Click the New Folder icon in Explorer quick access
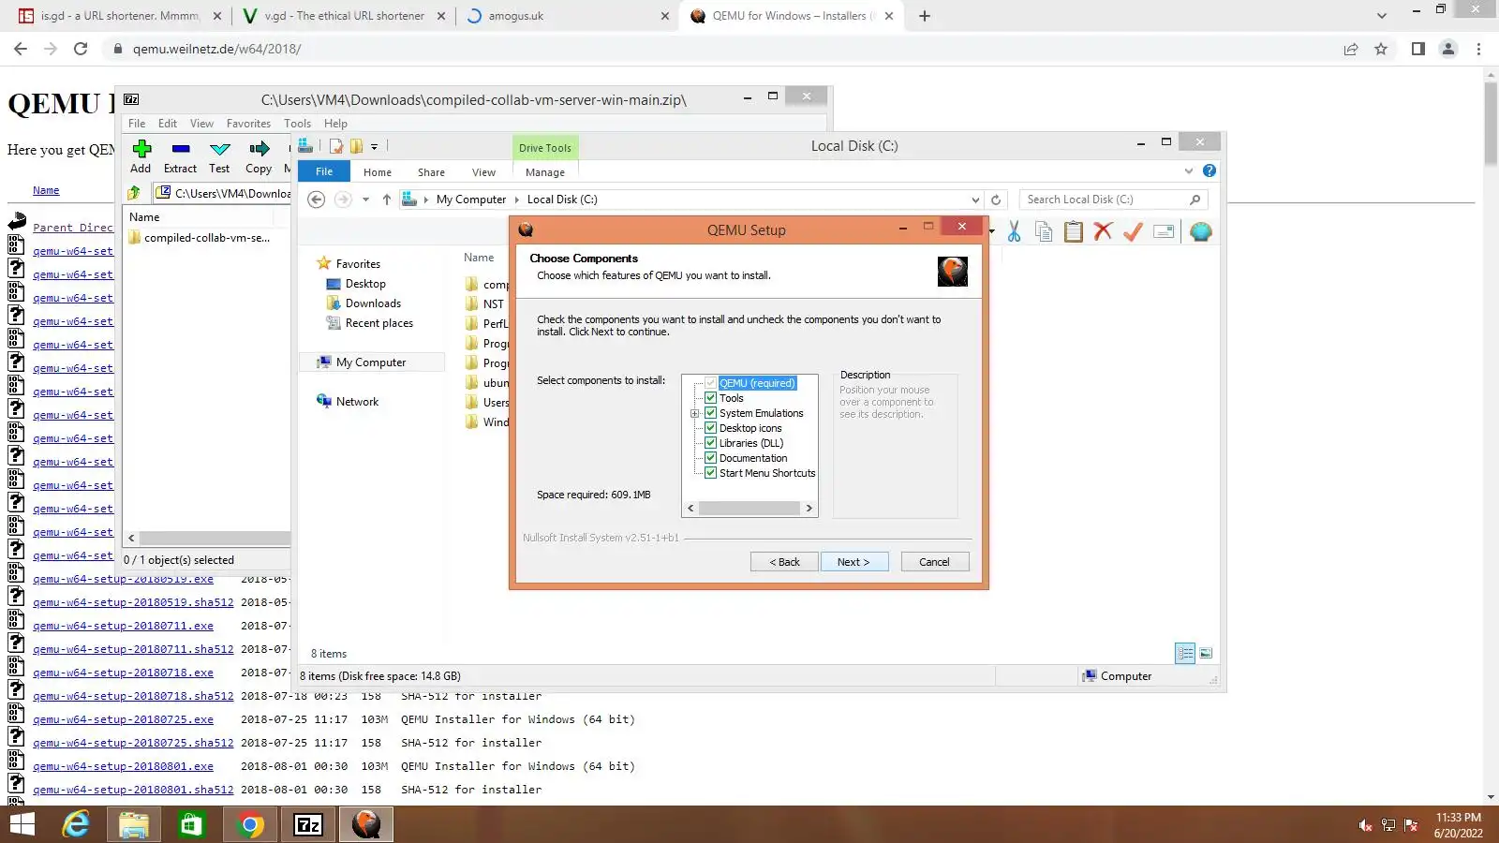 356,146
